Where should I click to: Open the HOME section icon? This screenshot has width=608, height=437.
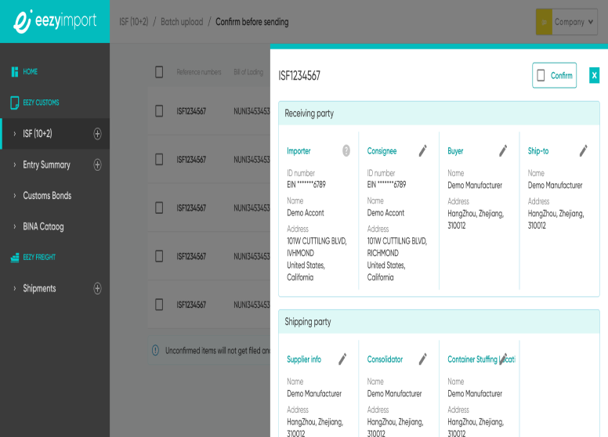[15, 72]
